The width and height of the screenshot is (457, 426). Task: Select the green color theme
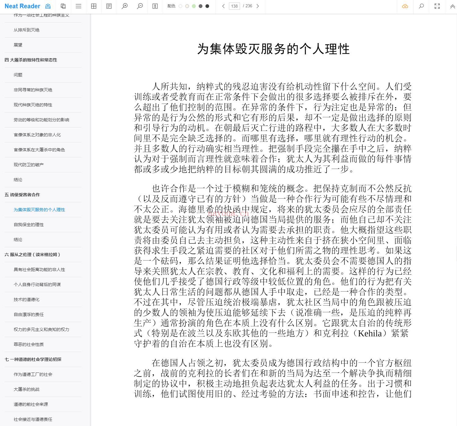[194, 6]
